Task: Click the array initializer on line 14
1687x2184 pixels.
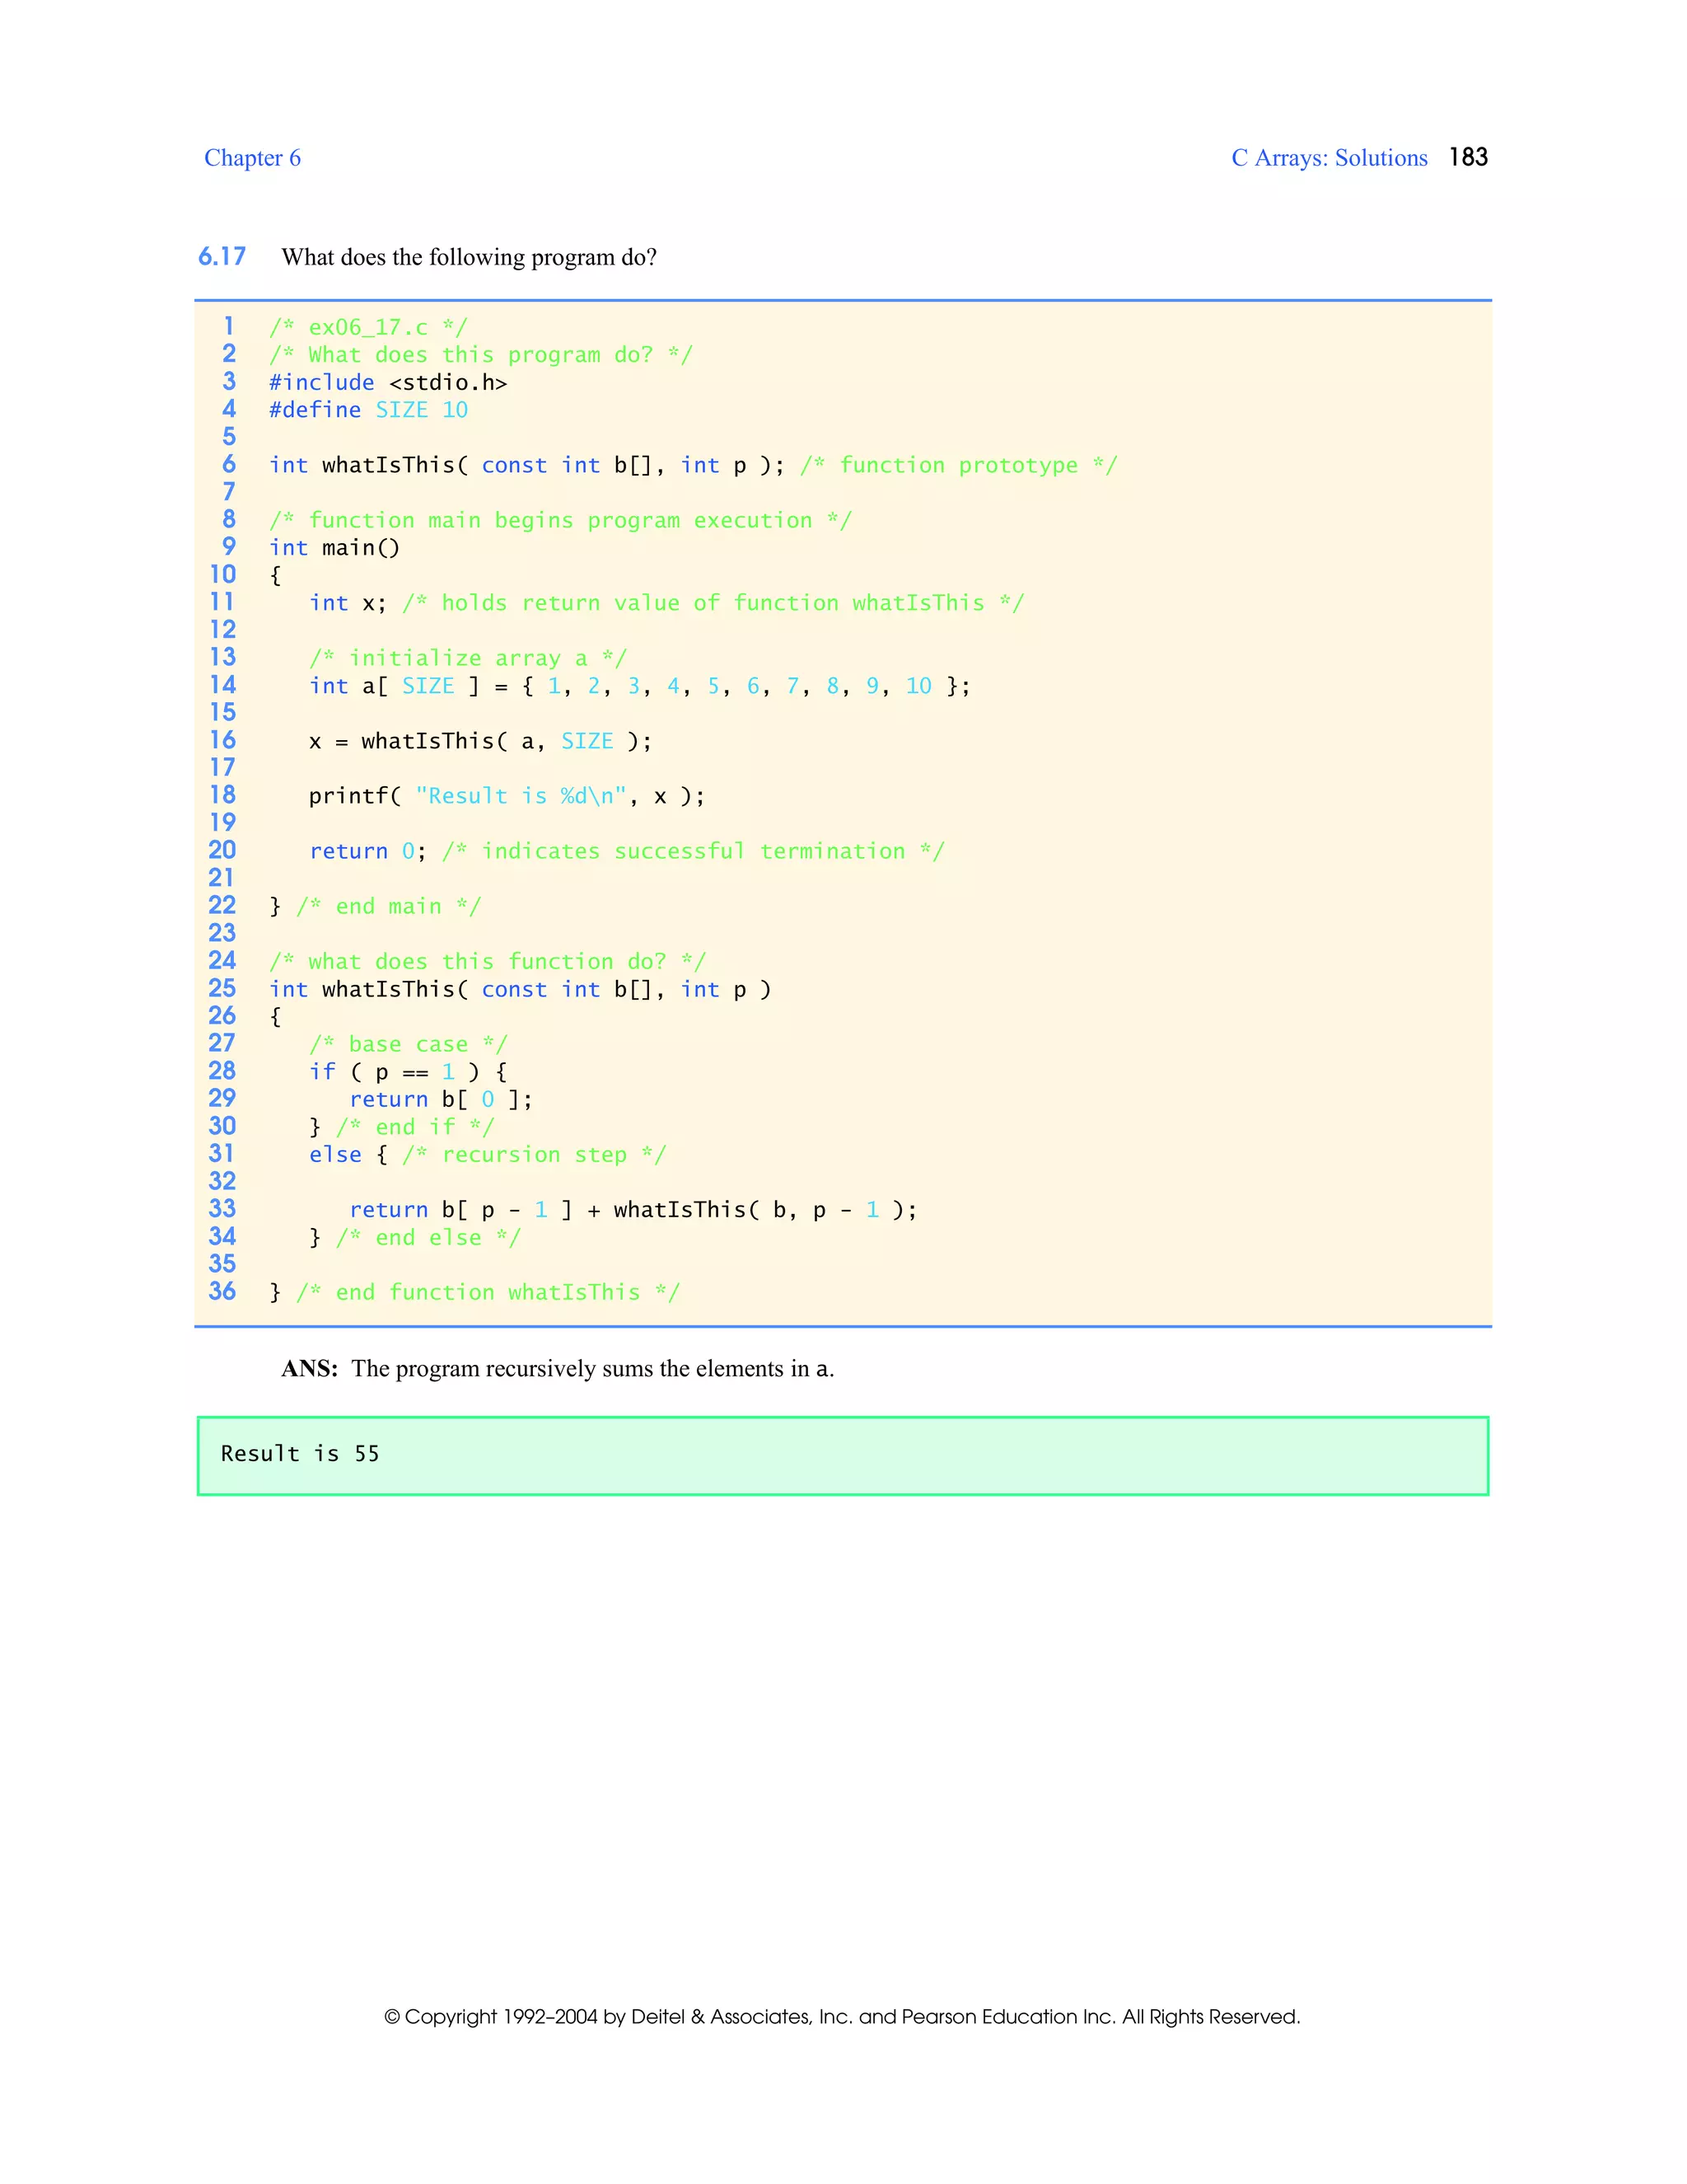Action: [x=639, y=686]
